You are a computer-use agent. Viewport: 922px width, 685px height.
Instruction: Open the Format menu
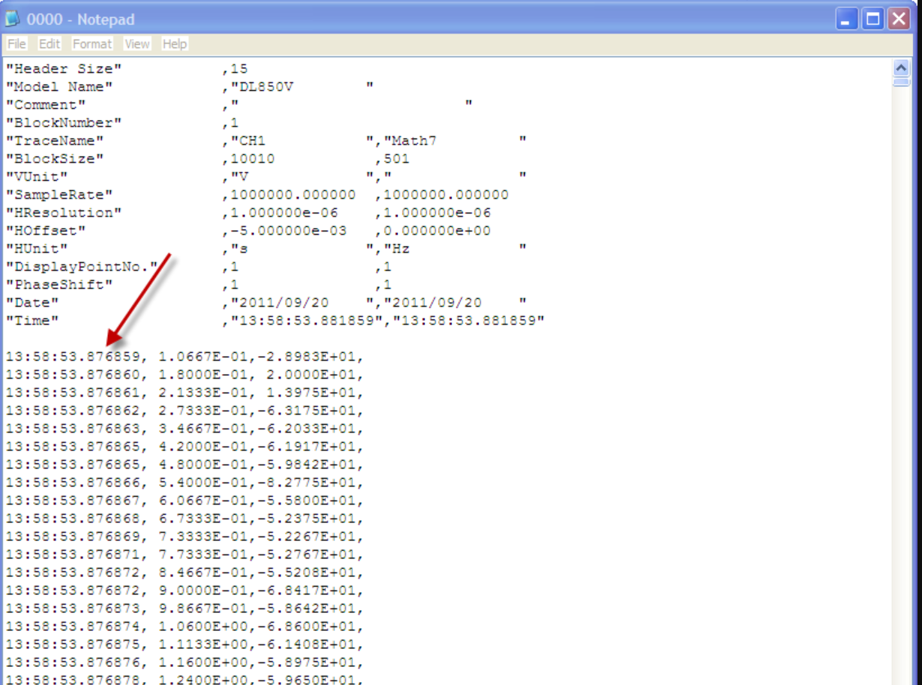(x=92, y=44)
